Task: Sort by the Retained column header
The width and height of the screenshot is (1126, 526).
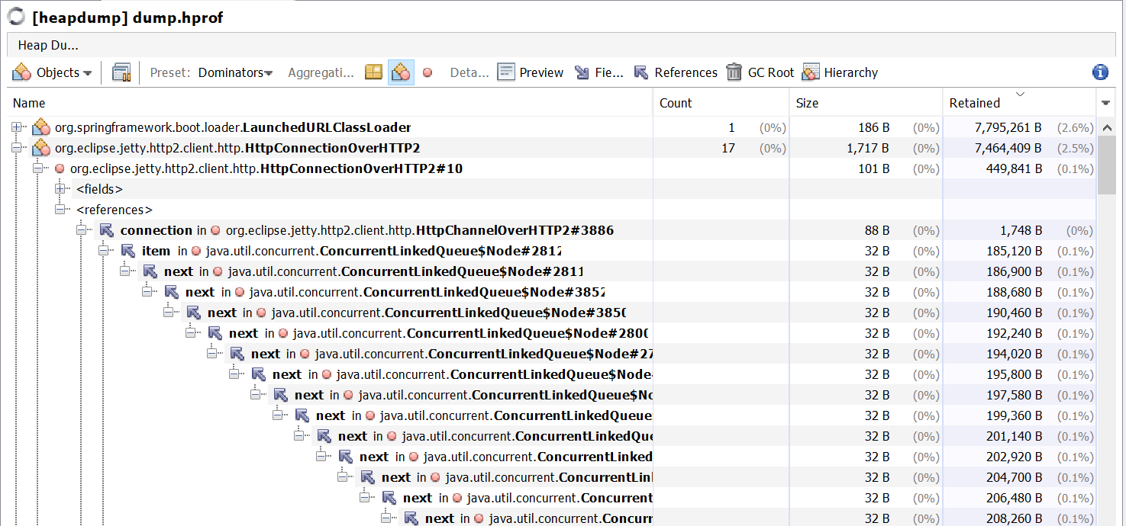Action: [x=1020, y=103]
